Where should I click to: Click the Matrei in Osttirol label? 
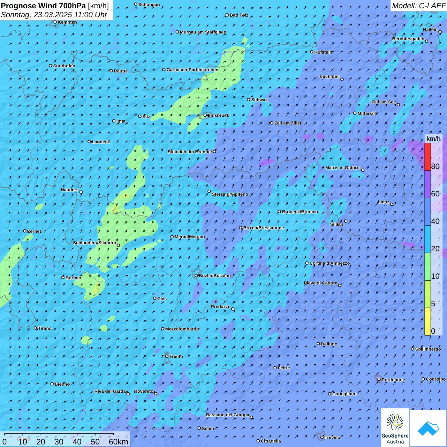click(343, 168)
